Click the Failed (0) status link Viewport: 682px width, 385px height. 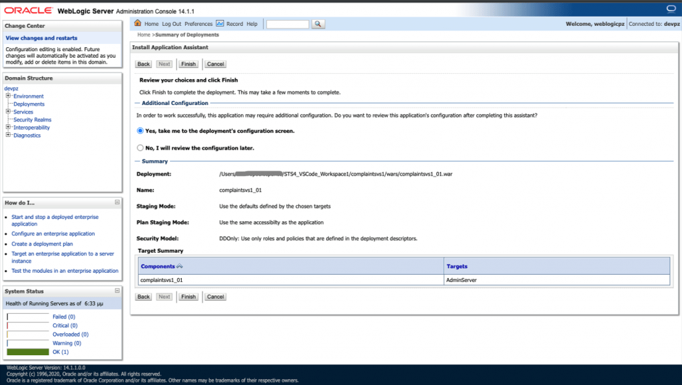[64, 317]
